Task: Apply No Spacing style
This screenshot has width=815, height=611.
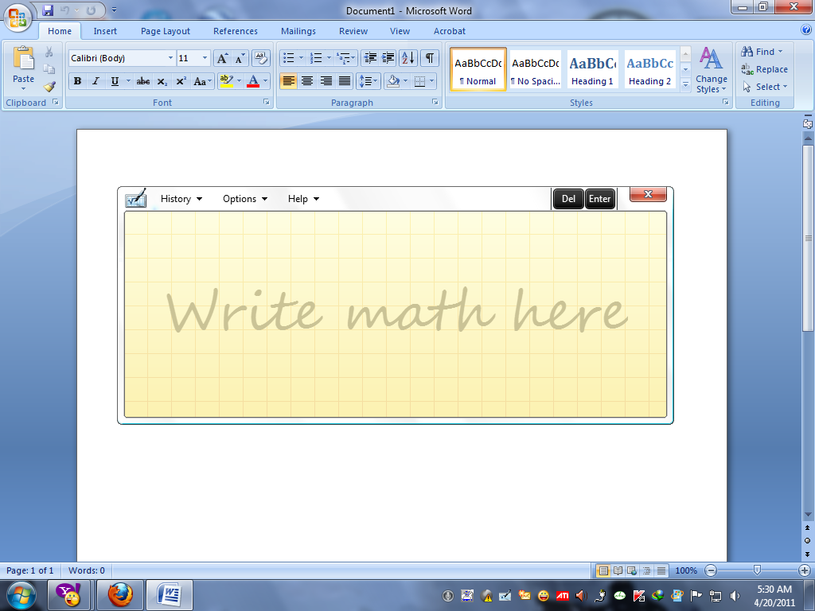Action: (x=536, y=70)
